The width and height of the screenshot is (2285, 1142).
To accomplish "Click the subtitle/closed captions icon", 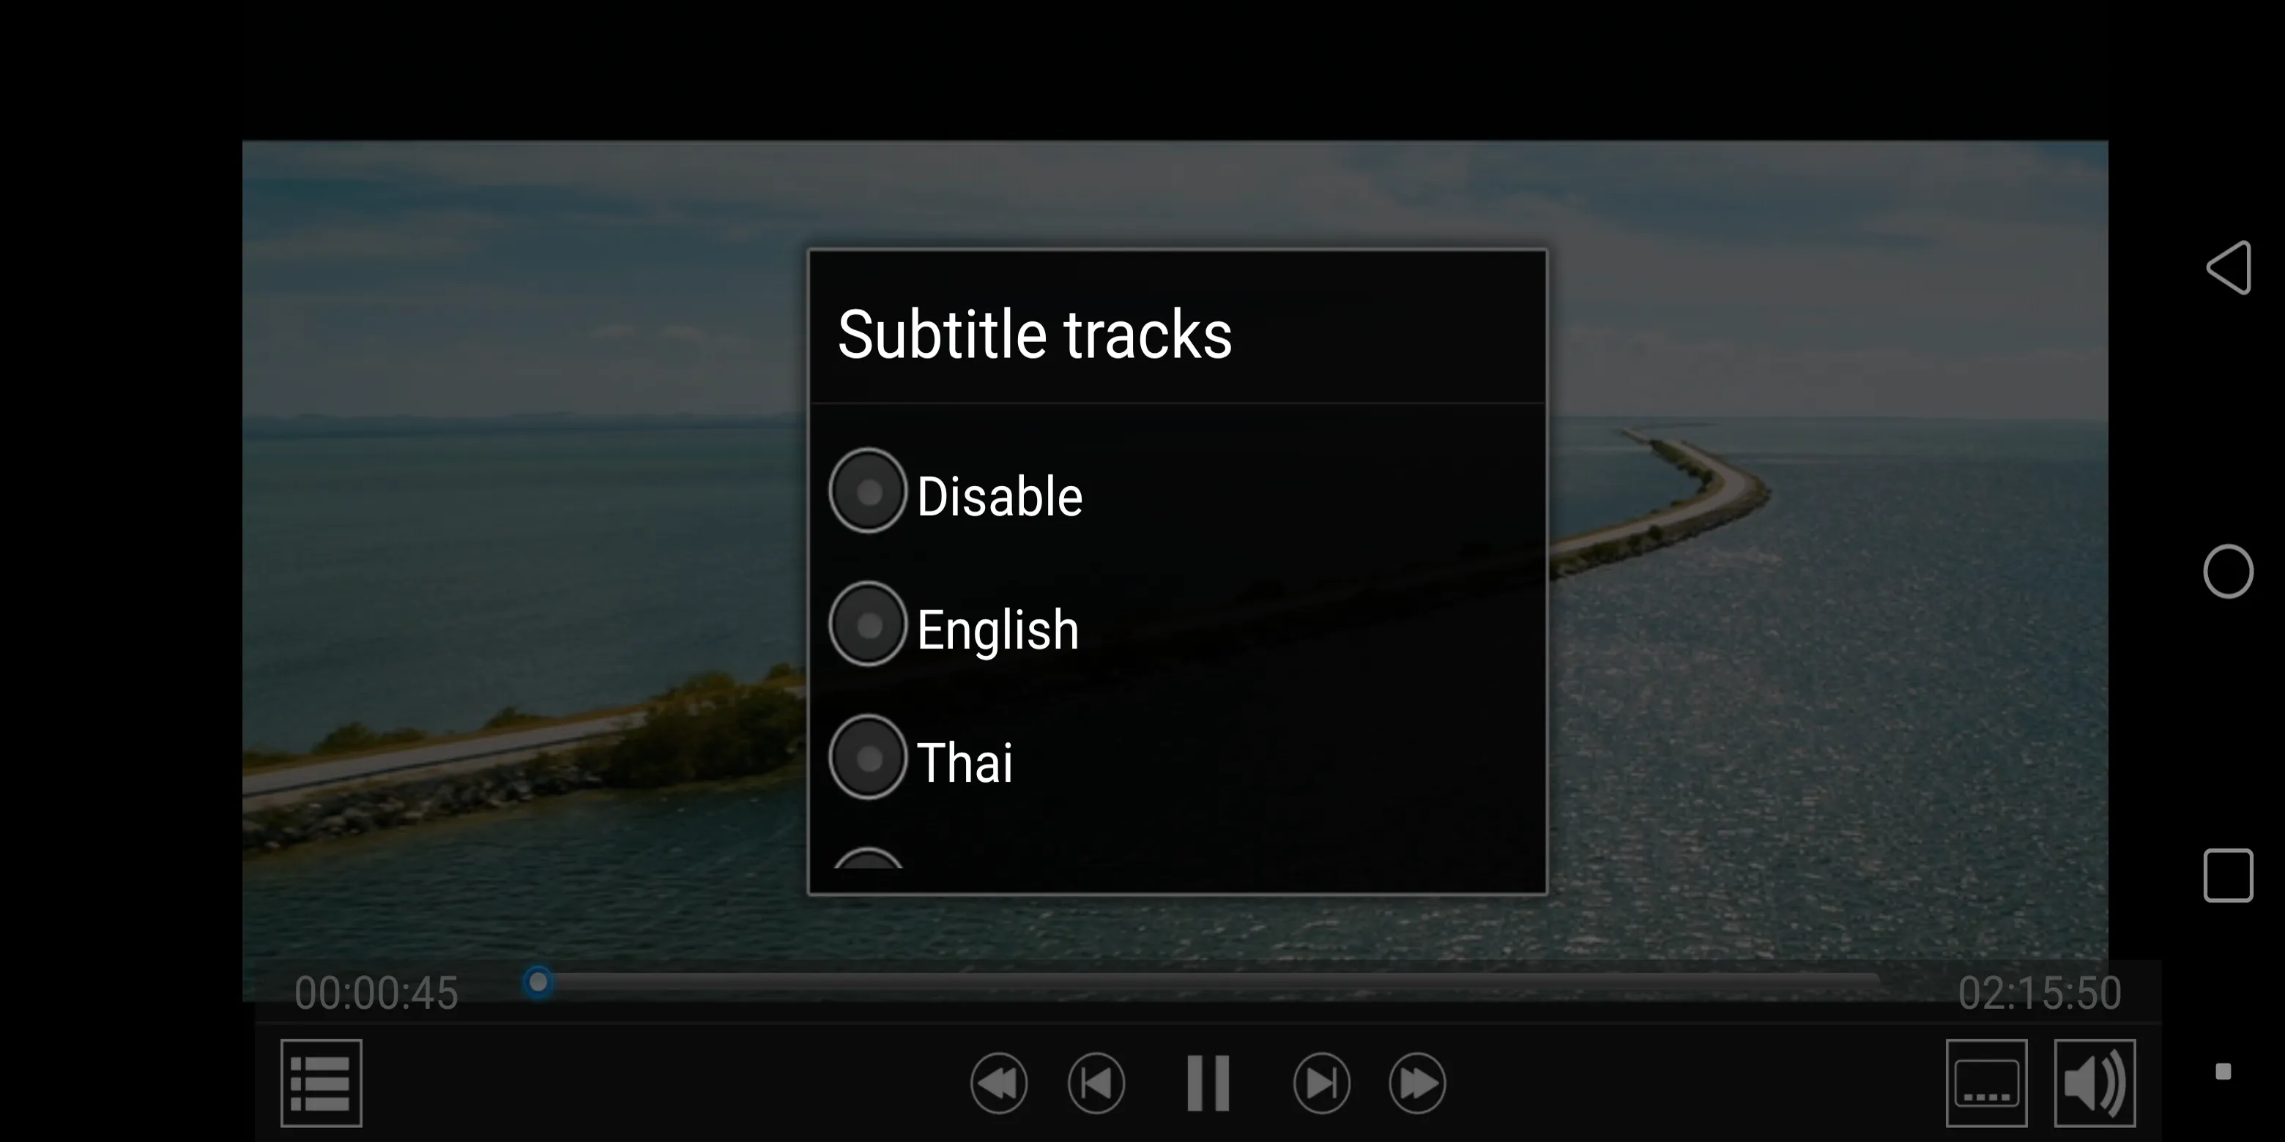I will (x=1985, y=1081).
